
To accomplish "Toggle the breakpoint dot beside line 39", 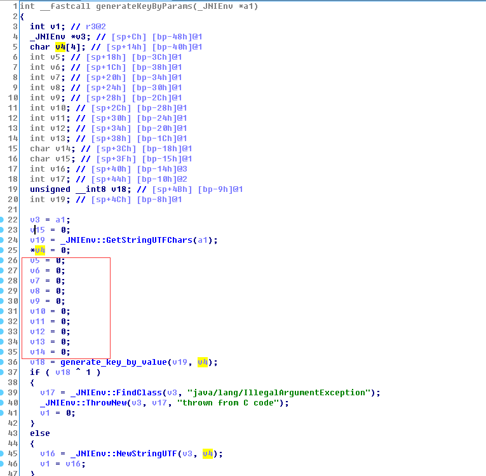I will pos(1,393).
